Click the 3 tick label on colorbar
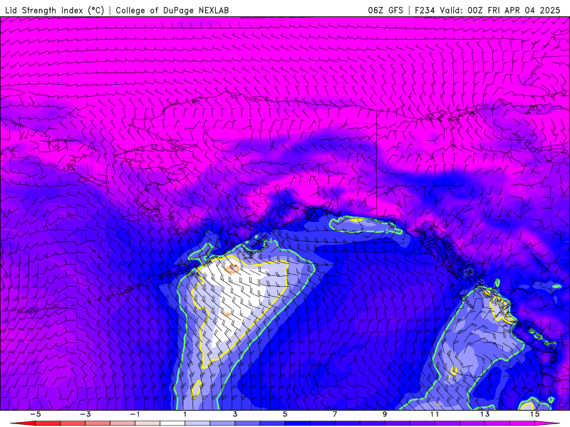Viewport: 570px width, 427px height. [x=235, y=414]
